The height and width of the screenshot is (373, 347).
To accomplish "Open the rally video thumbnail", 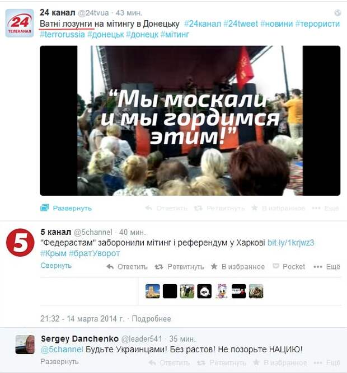I will coord(190,121).
